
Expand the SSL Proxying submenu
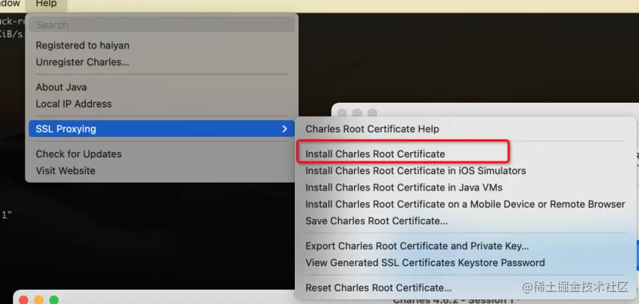[162, 129]
